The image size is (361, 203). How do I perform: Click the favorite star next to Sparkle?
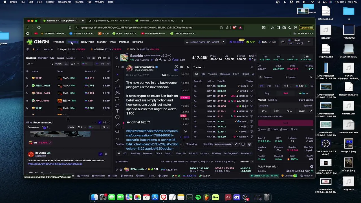point(116,58)
